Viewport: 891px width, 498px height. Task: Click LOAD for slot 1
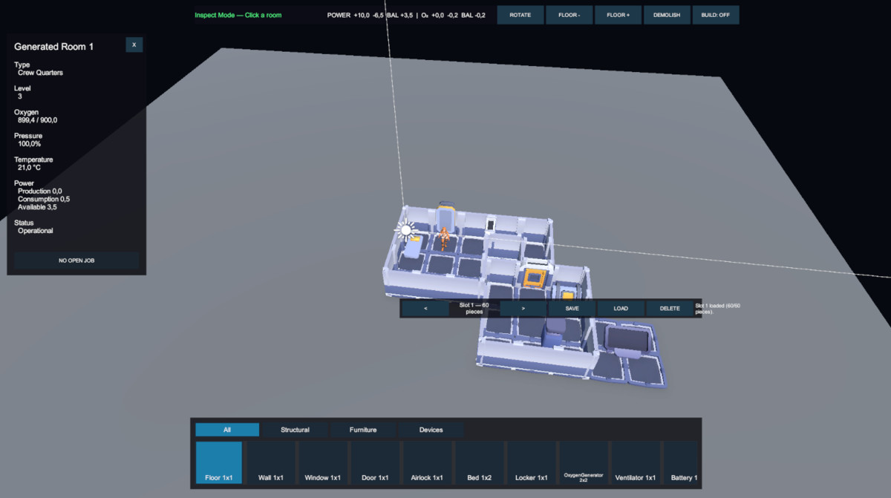click(621, 308)
